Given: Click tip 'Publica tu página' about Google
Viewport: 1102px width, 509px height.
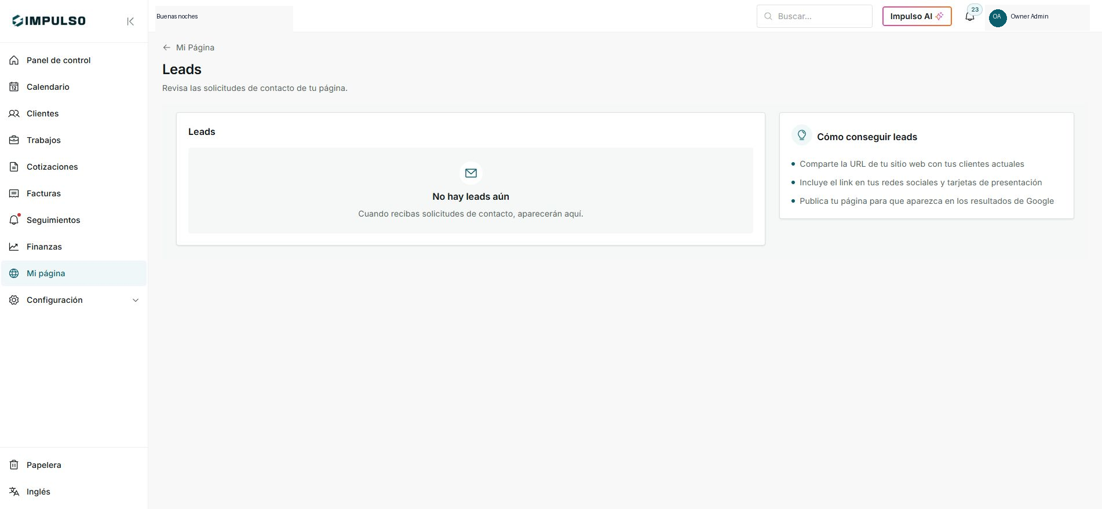Looking at the screenshot, I should coord(926,201).
